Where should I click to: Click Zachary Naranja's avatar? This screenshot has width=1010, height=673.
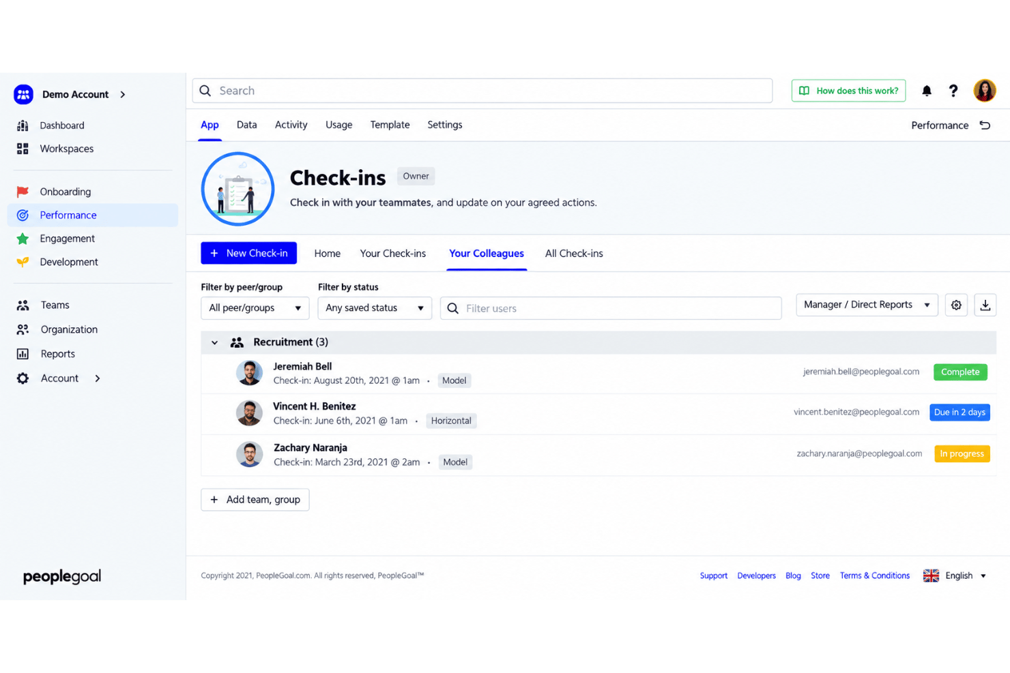point(249,454)
